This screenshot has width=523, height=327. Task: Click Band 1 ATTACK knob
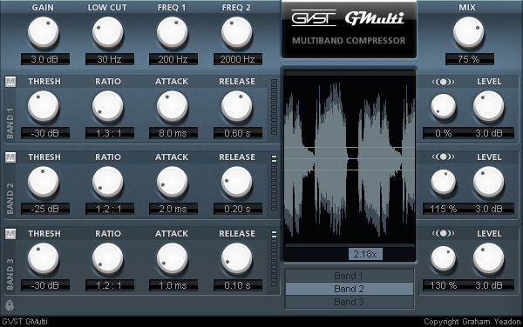(x=173, y=106)
